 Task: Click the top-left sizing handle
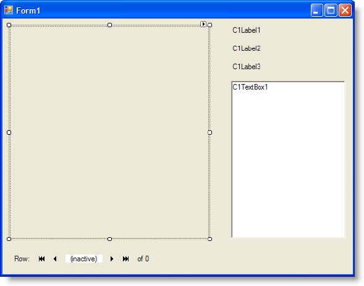[9, 25]
